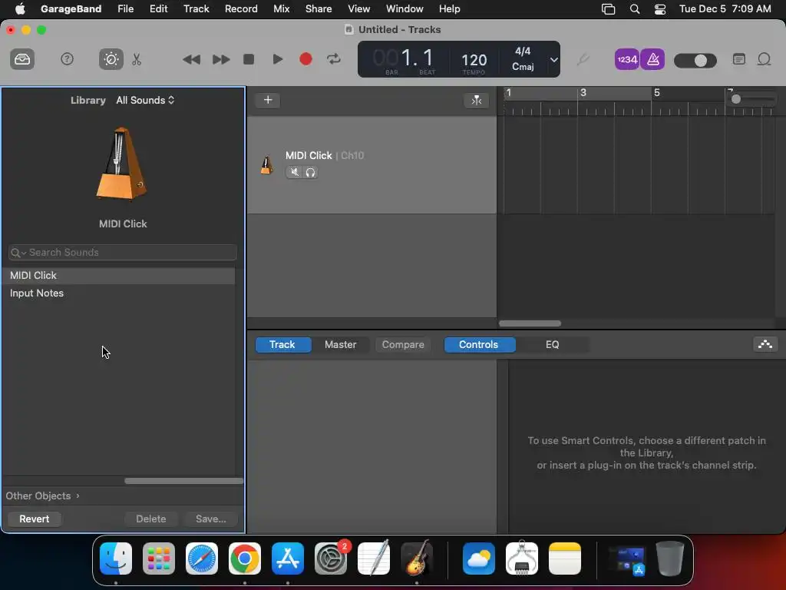The image size is (786, 590).
Task: Open the search options magnifier dropdown
Action: [18, 252]
